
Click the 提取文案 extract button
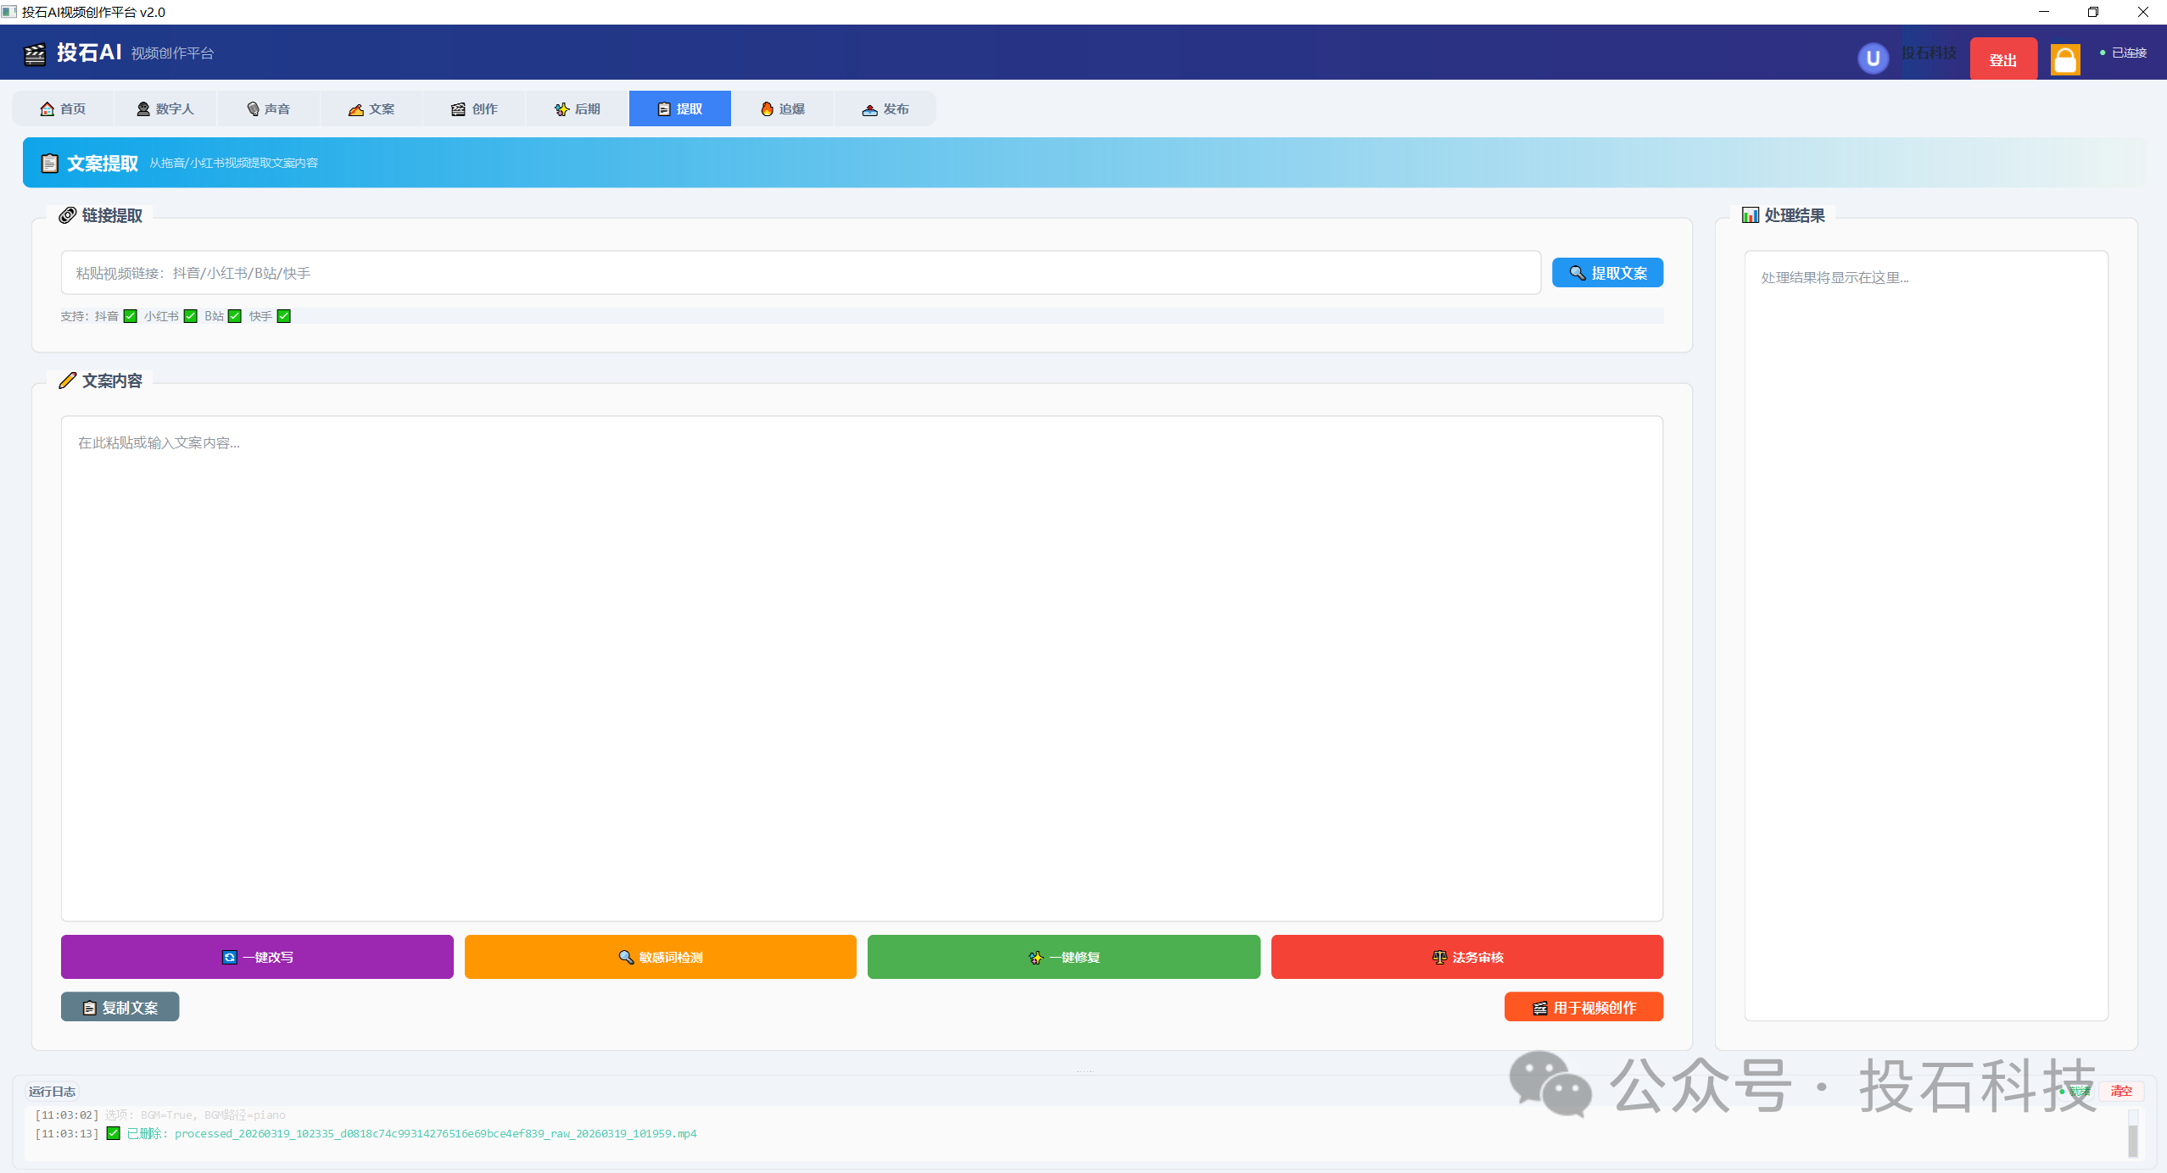[1607, 273]
